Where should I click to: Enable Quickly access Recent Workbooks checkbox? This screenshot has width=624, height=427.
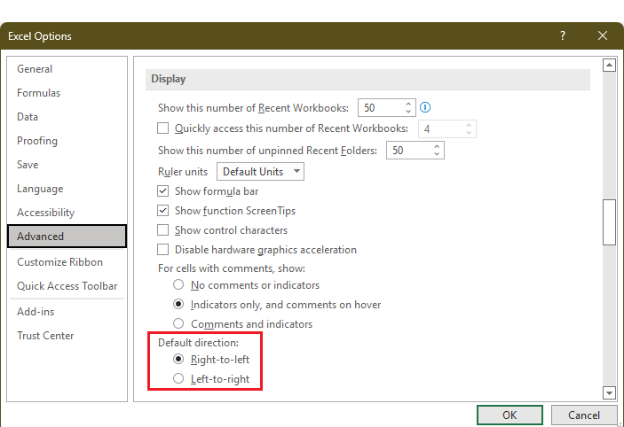coord(162,128)
